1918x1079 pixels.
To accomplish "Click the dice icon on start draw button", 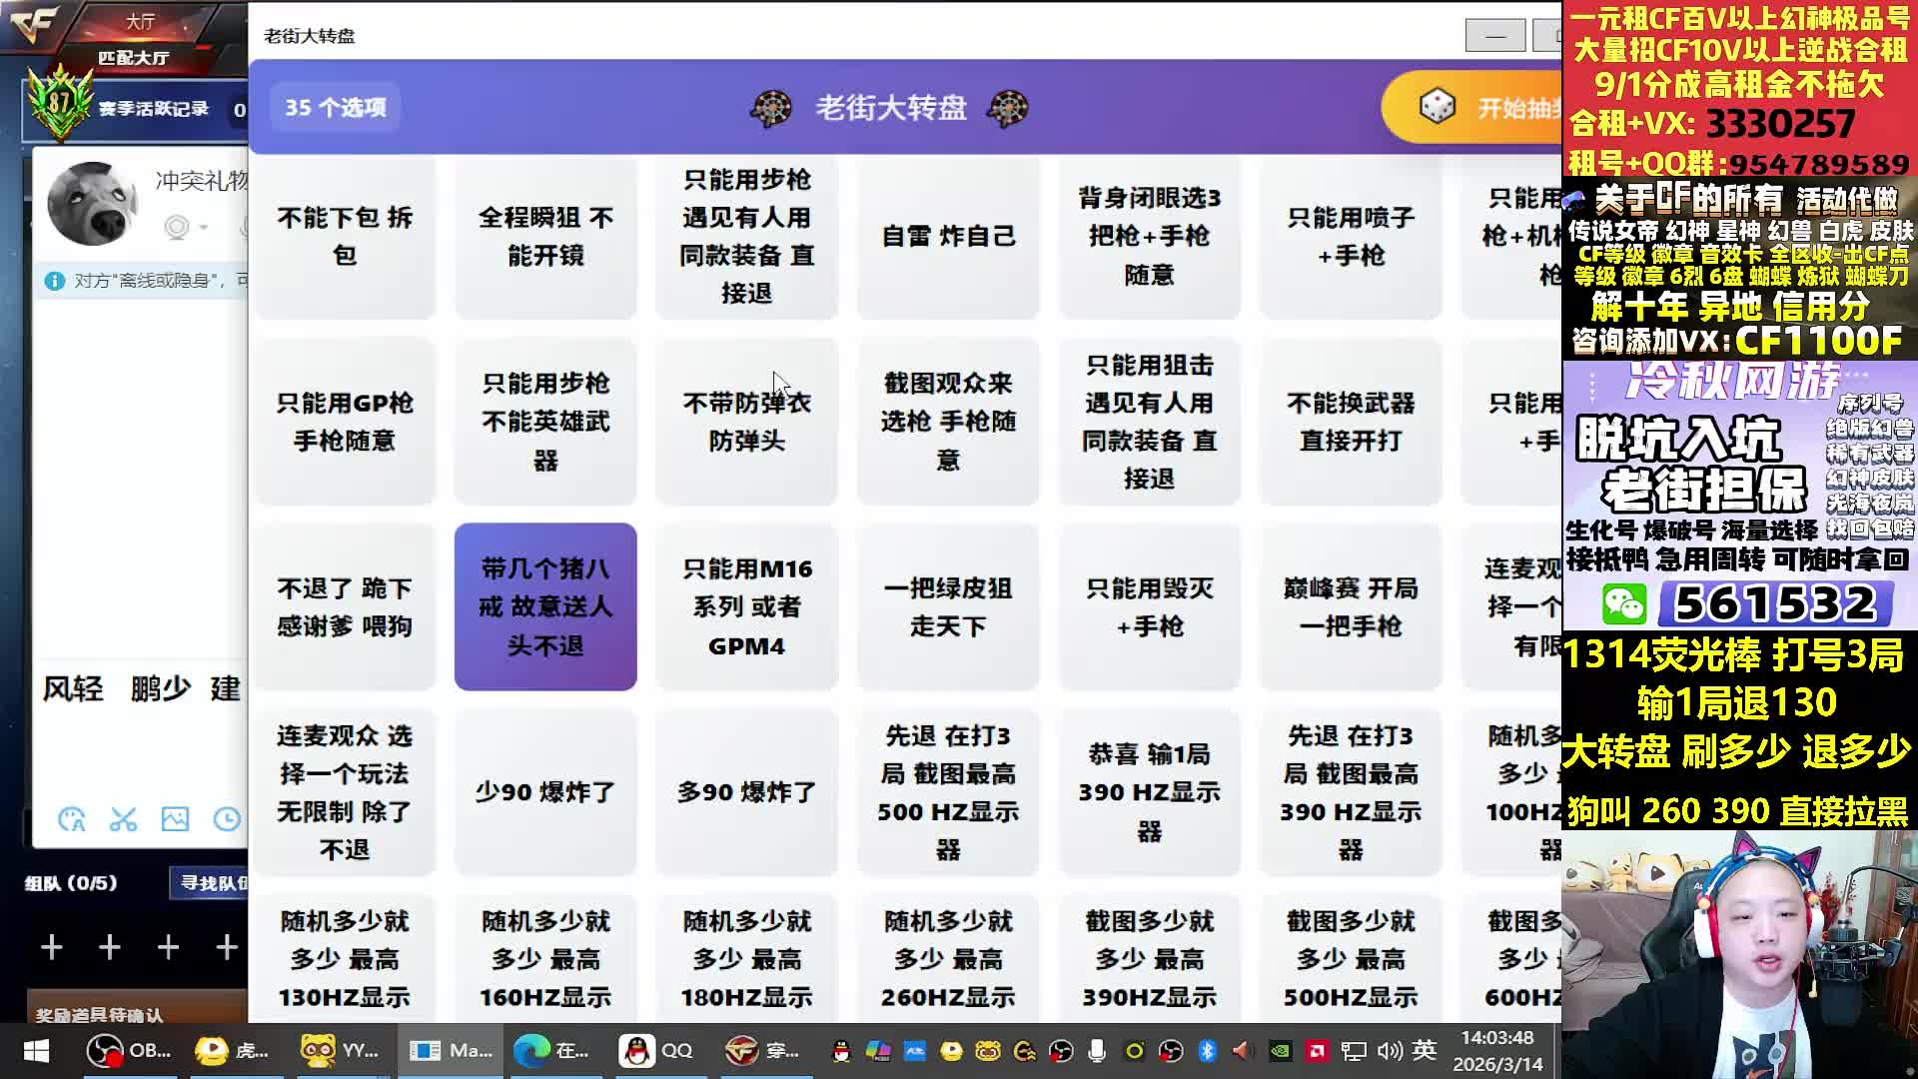I will point(1438,107).
